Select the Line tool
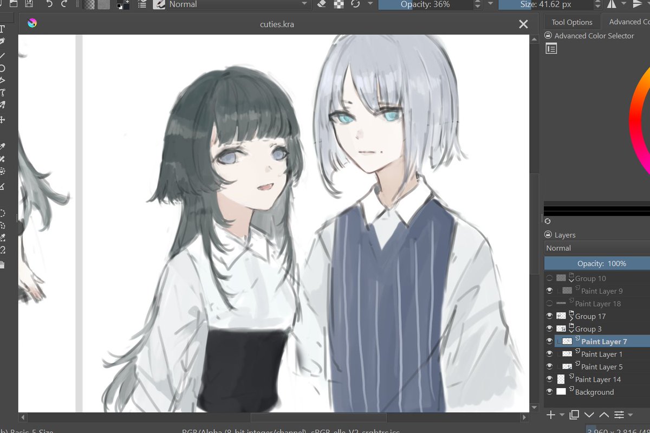Image resolution: width=650 pixels, height=433 pixels. pos(3,55)
